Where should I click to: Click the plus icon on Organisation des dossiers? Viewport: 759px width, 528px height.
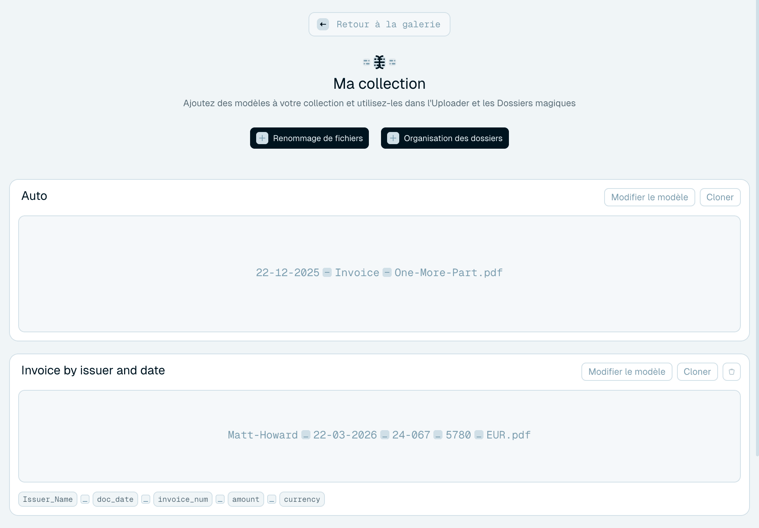tap(393, 138)
